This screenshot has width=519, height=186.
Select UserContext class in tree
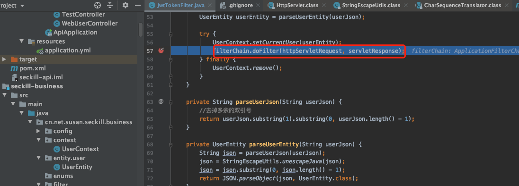pos(81,149)
